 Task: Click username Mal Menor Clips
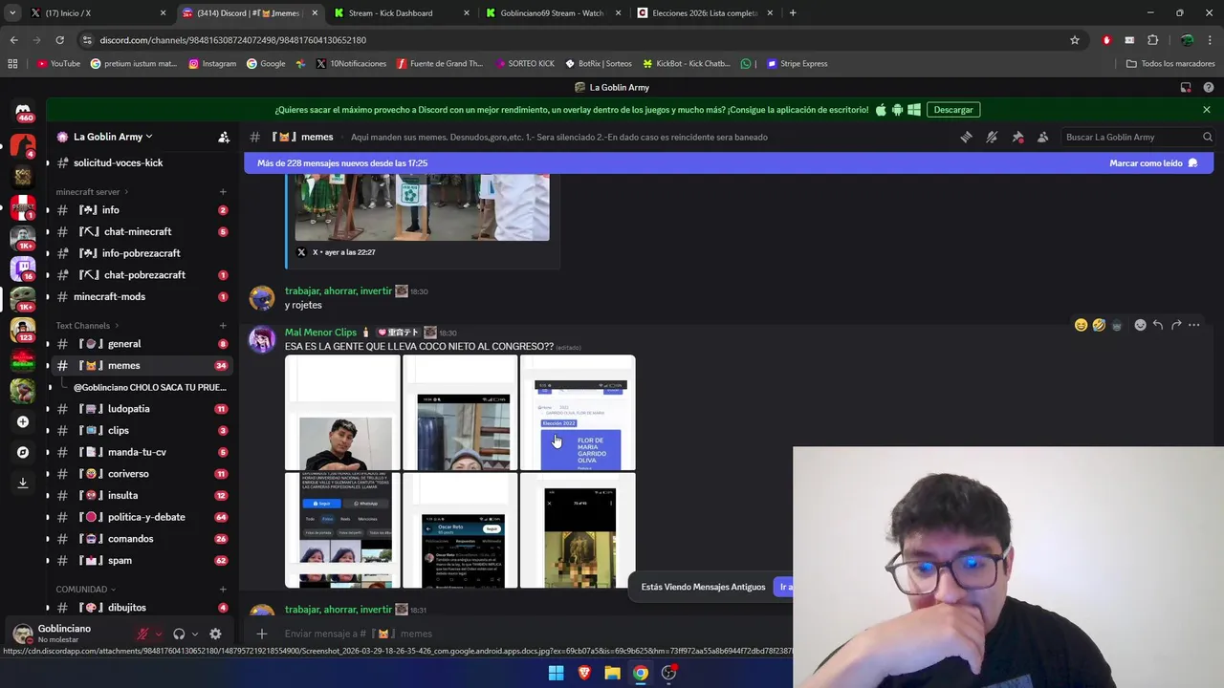pos(320,333)
